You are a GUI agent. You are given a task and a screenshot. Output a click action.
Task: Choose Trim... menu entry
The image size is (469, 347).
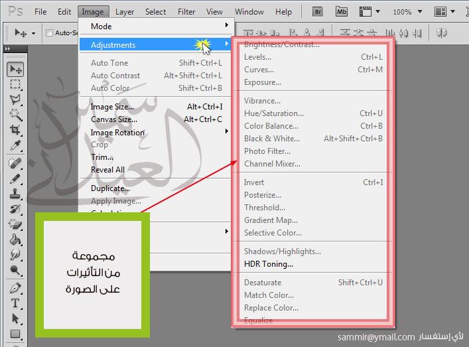[x=155, y=157]
